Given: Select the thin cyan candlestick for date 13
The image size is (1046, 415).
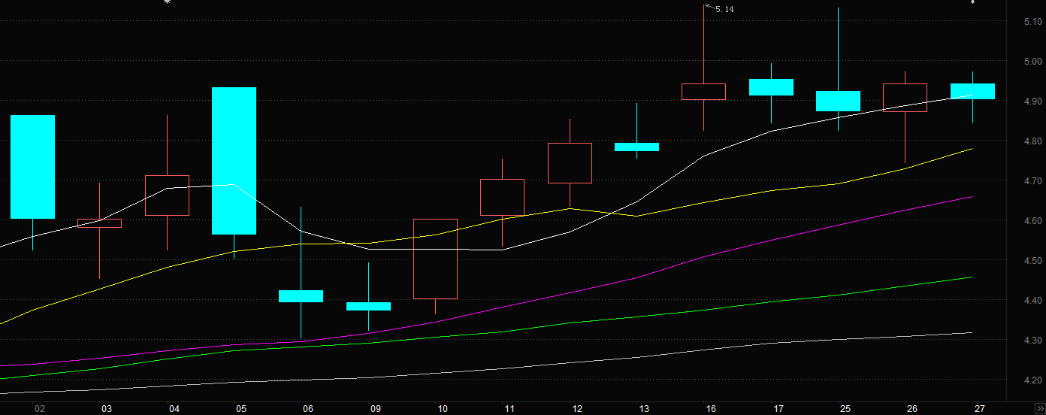Looking at the screenshot, I should pyautogui.click(x=636, y=147).
